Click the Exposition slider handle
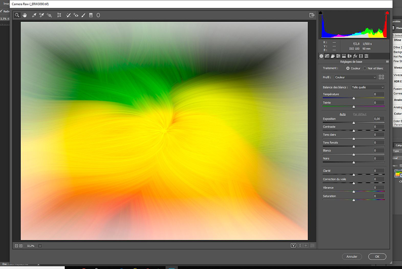This screenshot has height=269, width=402. (354, 123)
